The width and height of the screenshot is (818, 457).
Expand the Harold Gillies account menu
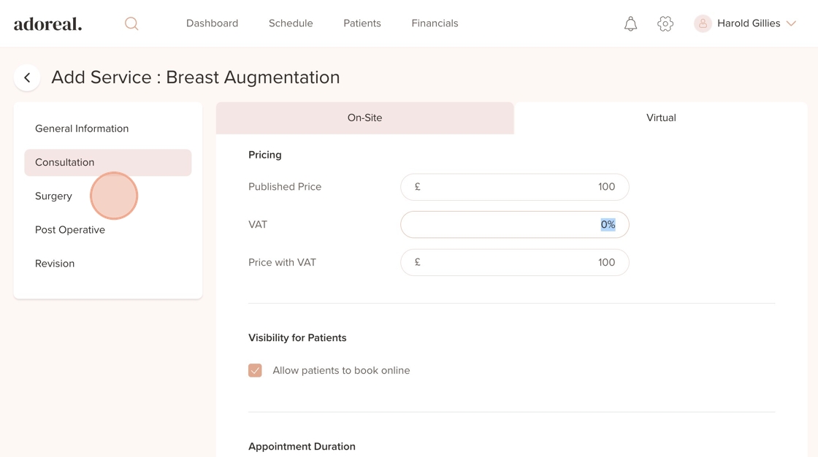(791, 23)
